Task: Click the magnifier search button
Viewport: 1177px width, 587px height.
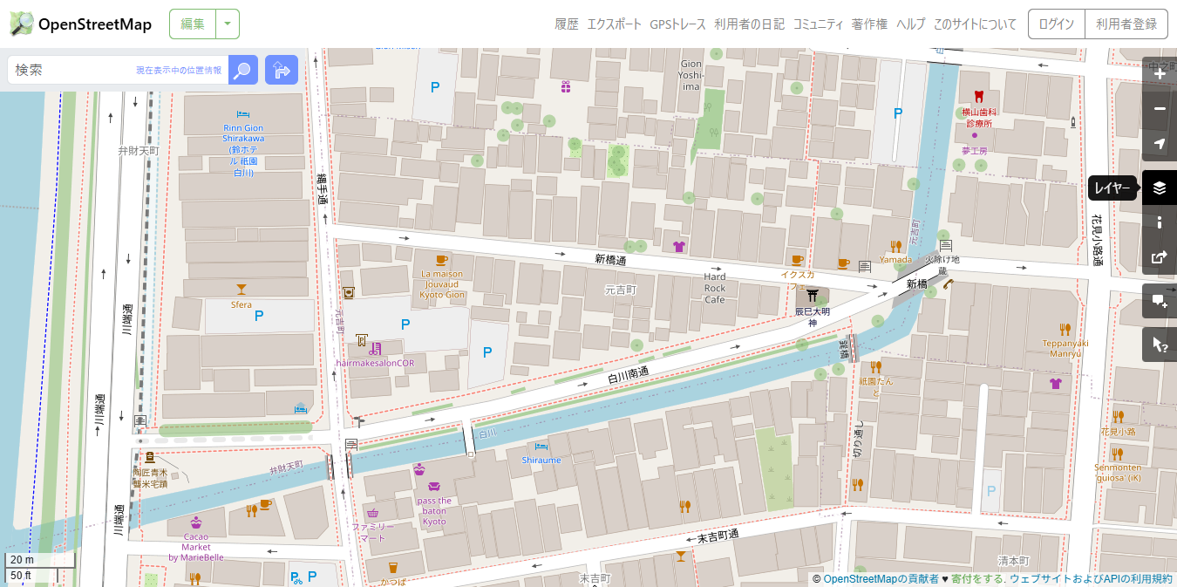Action: pyautogui.click(x=243, y=70)
